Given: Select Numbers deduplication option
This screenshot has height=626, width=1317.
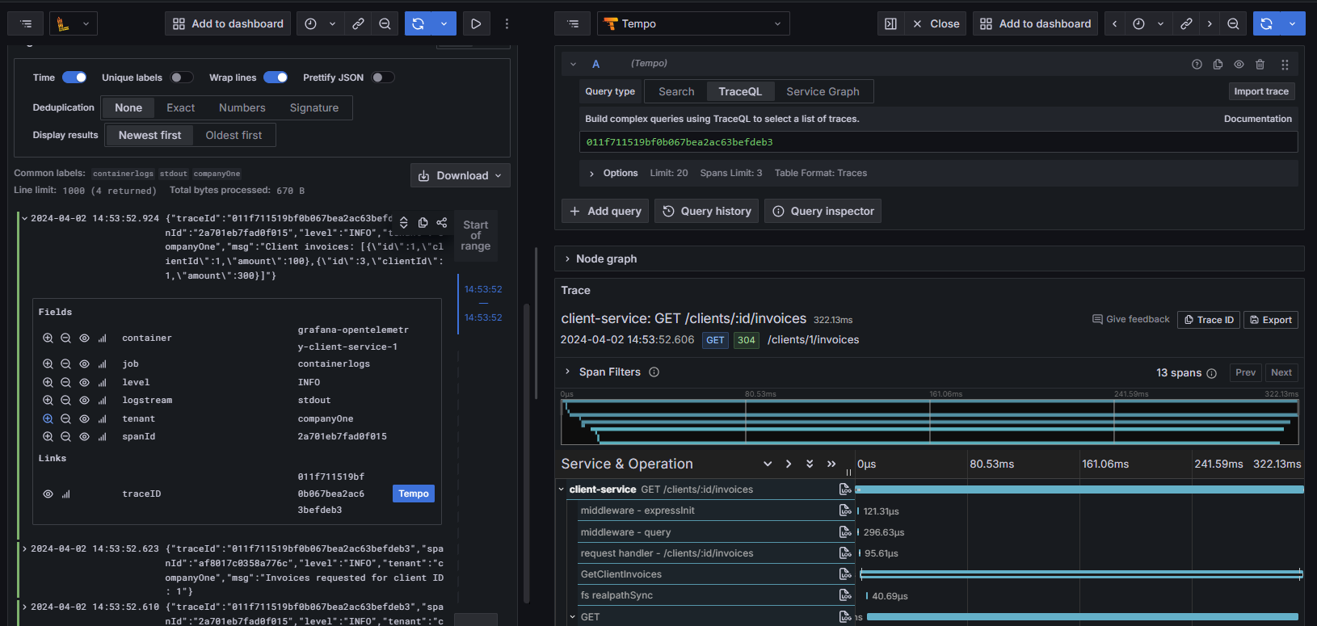Looking at the screenshot, I should (242, 107).
